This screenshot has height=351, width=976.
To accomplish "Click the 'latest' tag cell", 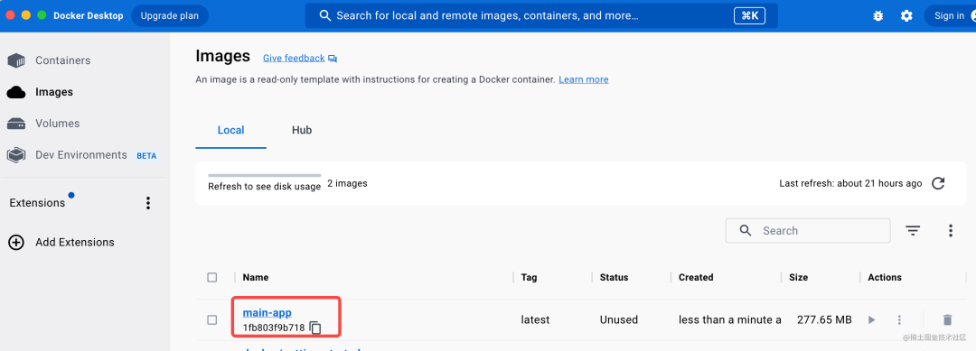I will [x=535, y=320].
